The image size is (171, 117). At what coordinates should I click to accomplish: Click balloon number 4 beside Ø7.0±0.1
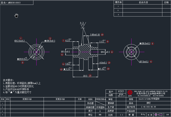151,61
